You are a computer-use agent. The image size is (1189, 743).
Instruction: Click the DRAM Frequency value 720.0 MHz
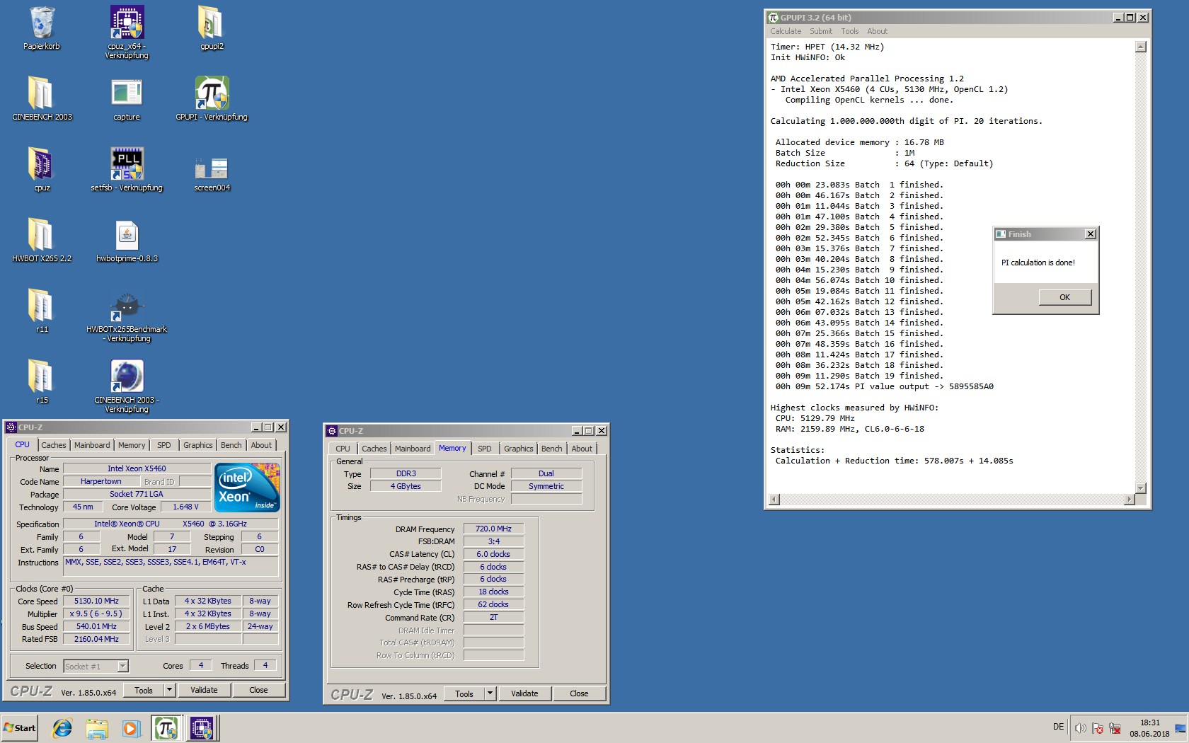pos(493,529)
